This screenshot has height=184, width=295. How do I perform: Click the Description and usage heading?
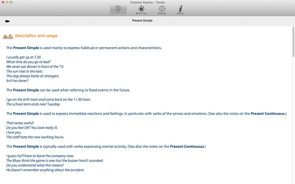36,36
